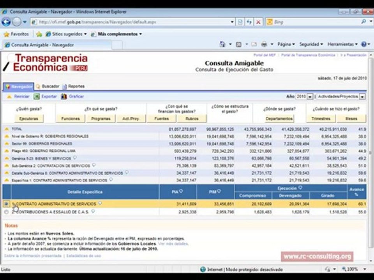Click the red Stop loading X icon

[258, 22]
